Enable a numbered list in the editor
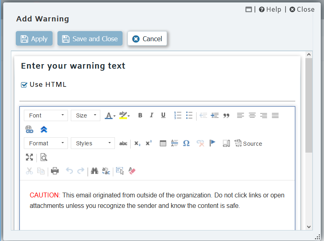 pos(178,115)
